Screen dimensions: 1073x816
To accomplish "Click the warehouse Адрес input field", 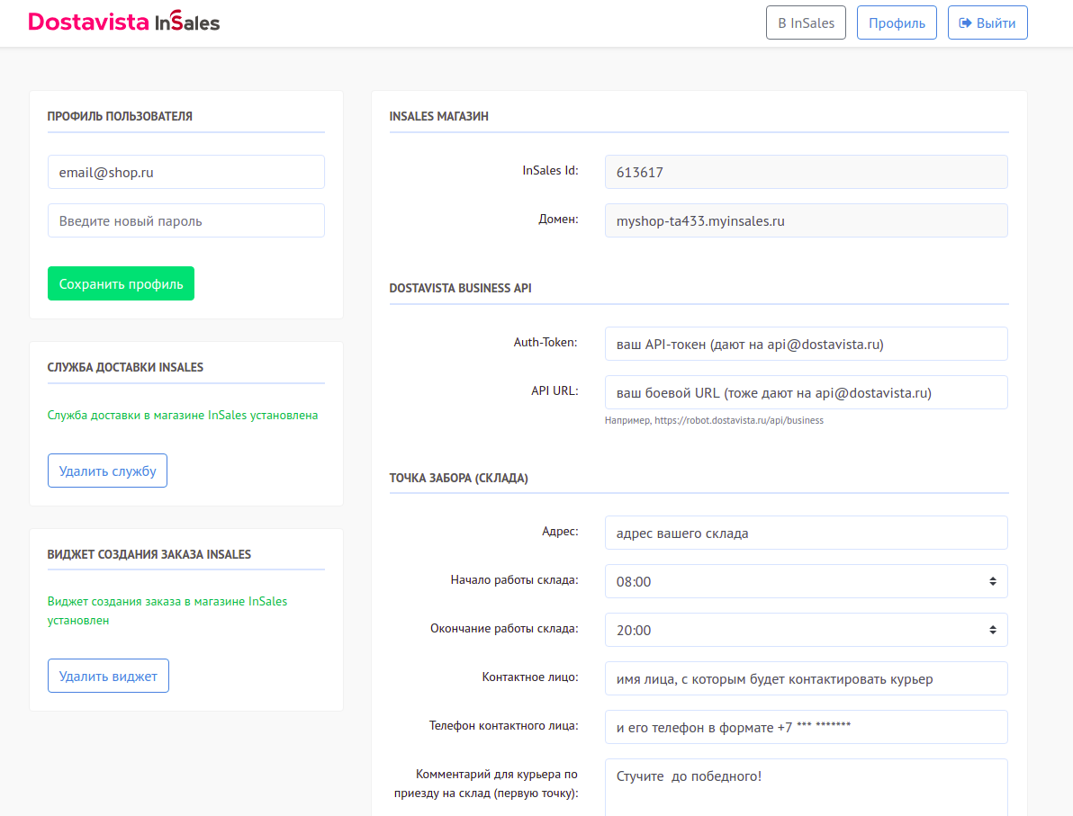I will [807, 532].
